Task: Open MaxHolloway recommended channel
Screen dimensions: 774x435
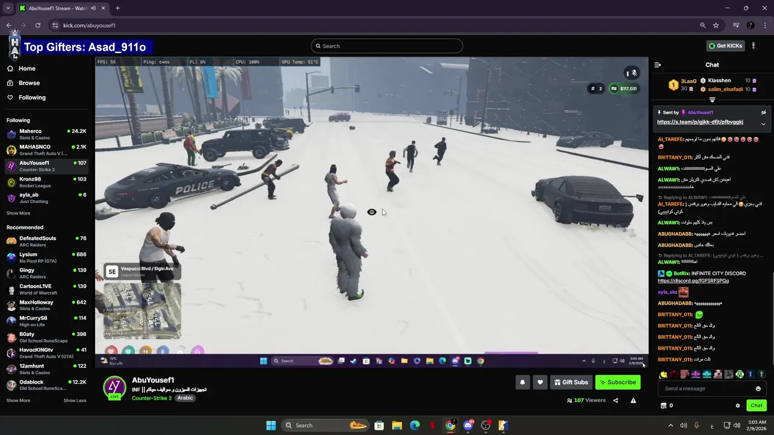Action: 46,305
